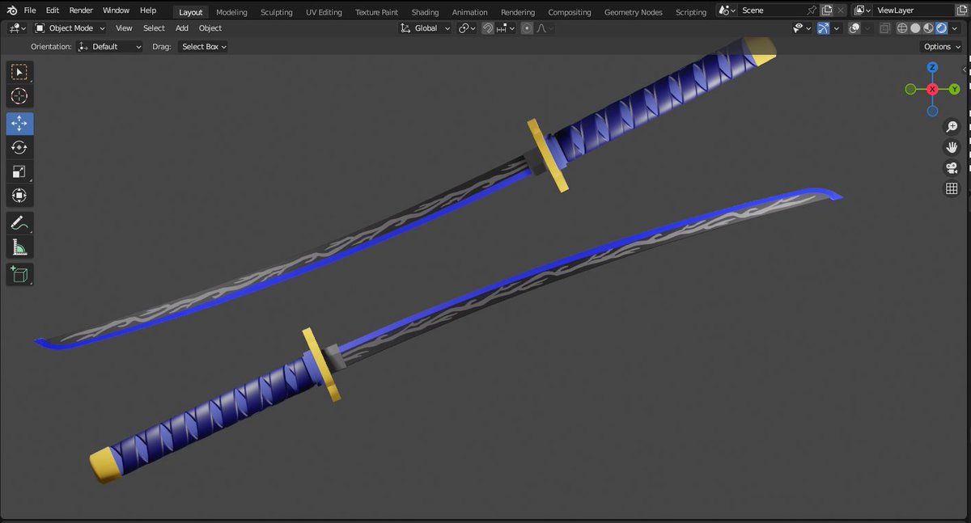Open the viewport Add menu
This screenshot has width=971, height=523.
[182, 28]
